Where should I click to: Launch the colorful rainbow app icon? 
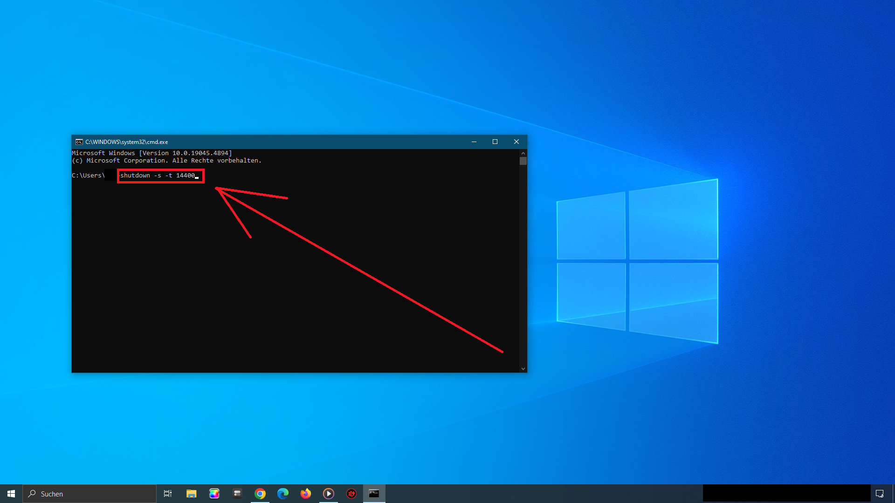pyautogui.click(x=214, y=494)
